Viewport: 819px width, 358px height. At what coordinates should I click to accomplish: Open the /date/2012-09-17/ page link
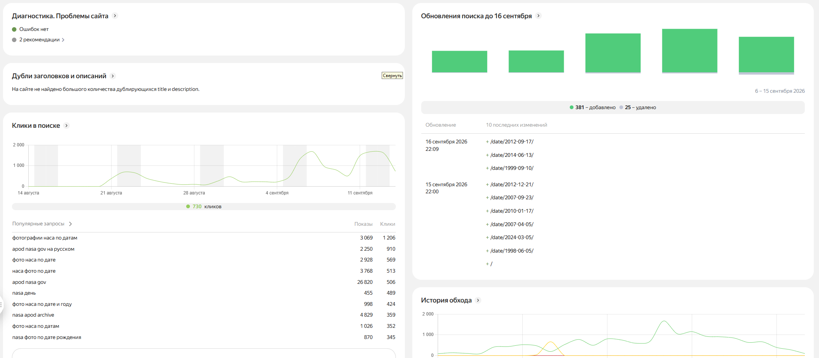[x=512, y=142]
